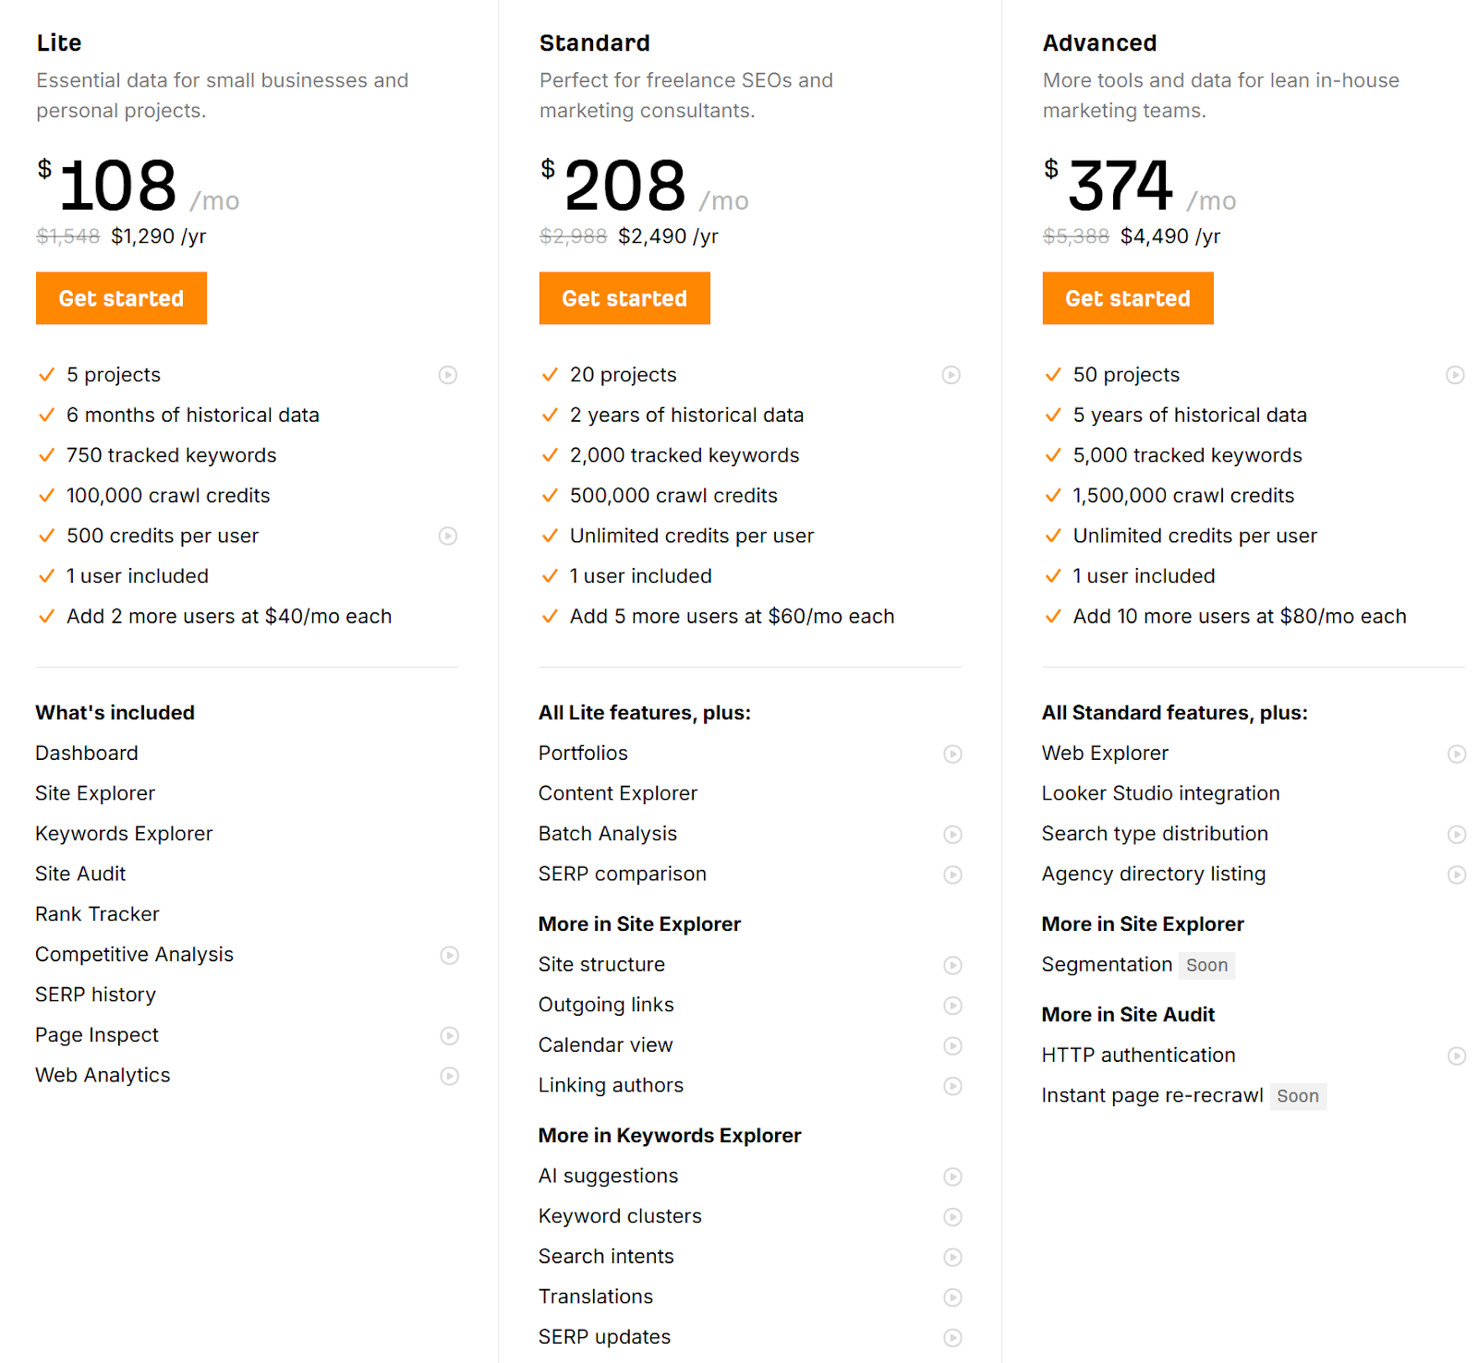Click play icon next to Lite 5 projects
Viewport: 1478px width, 1363px height.
point(448,375)
